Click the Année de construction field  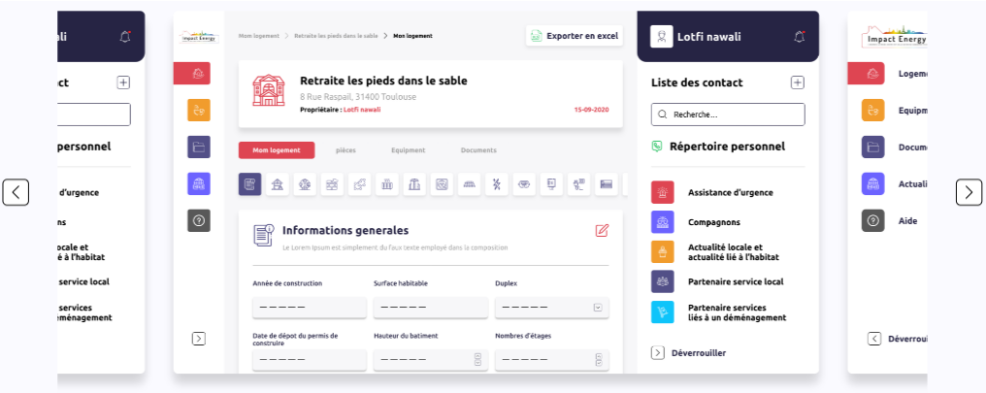coord(309,308)
